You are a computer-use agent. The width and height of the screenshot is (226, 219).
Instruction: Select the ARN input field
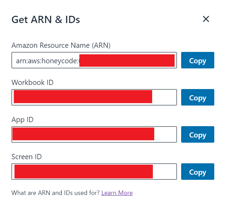[94, 60]
